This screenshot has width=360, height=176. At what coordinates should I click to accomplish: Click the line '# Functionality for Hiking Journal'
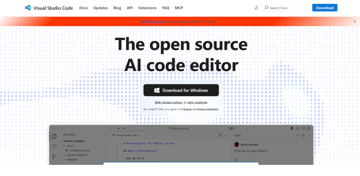(x=149, y=143)
